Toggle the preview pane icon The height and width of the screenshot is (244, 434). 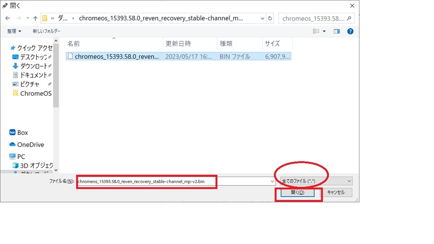tap(337, 31)
